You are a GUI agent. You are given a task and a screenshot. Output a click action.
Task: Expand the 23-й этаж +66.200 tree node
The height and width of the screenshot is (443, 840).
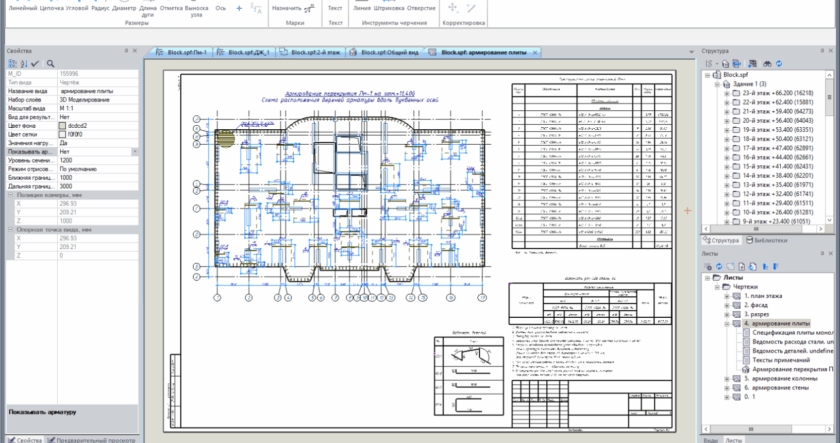[x=727, y=93]
